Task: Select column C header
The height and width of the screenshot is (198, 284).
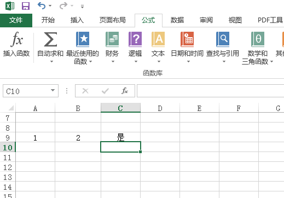Action: pos(120,108)
